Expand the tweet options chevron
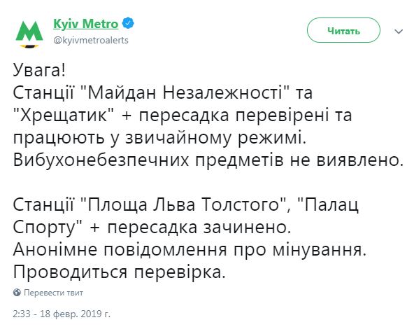 coord(399,32)
